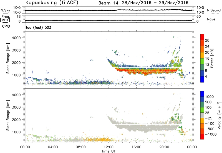Screen dimensions: 222x153
Task: Click the 18 label on frequency axis
Action: [19, 17]
